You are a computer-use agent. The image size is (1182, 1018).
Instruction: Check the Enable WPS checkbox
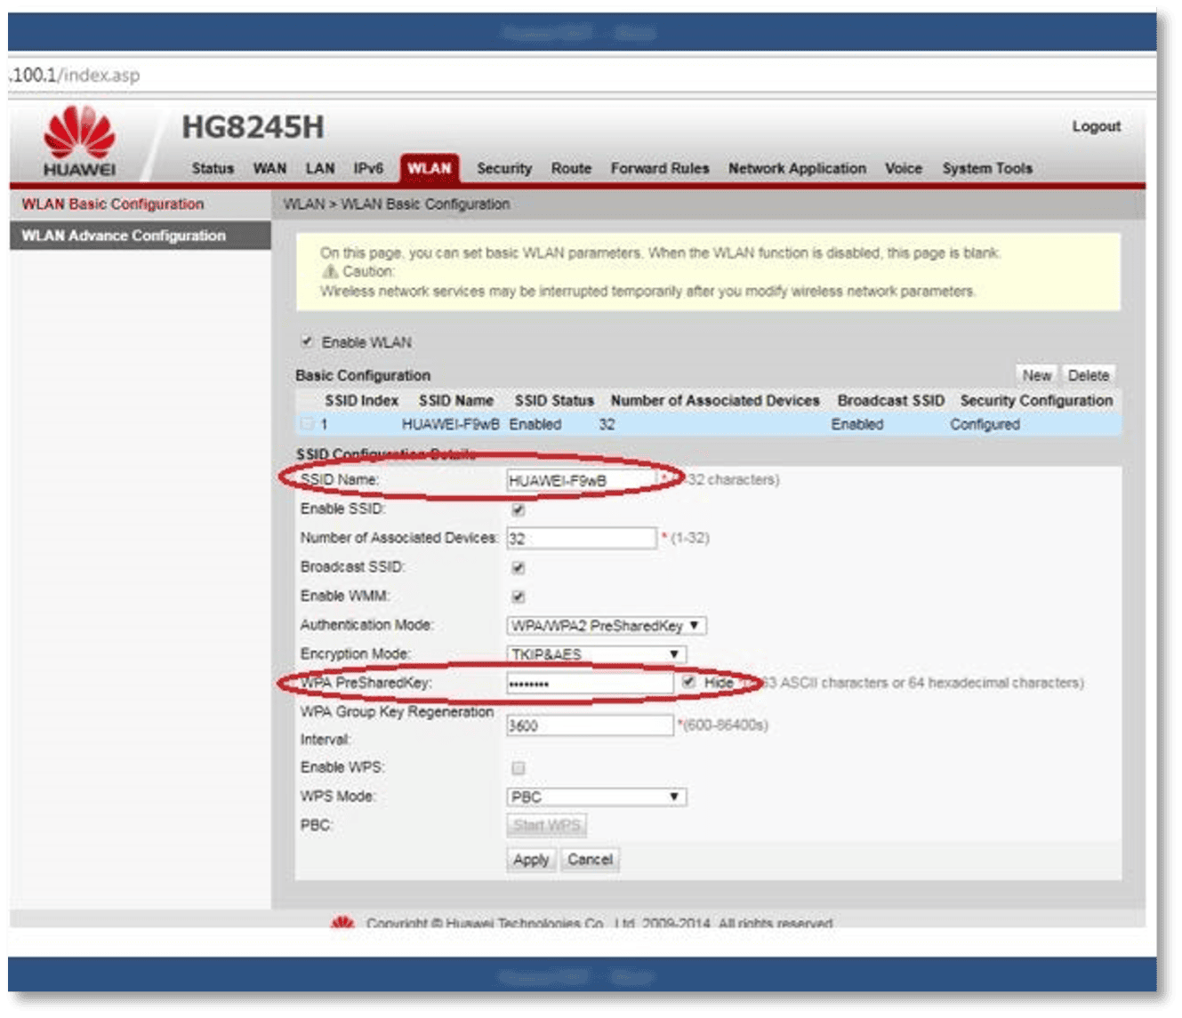click(x=519, y=768)
